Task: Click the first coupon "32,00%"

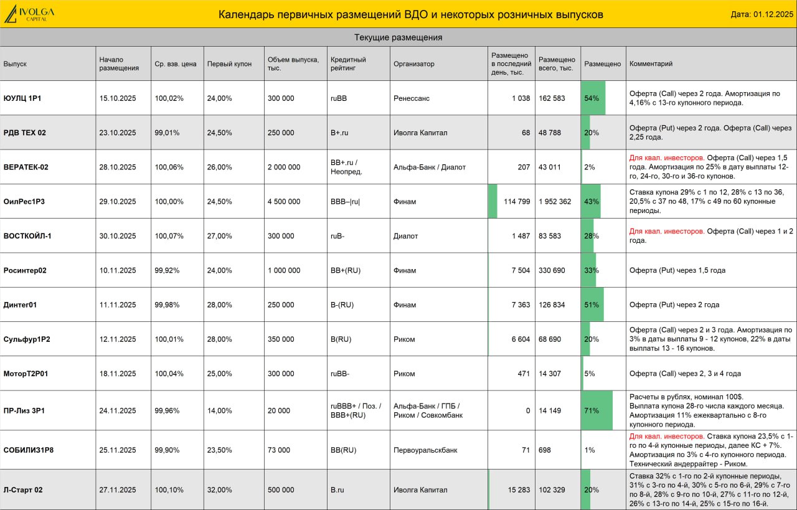Action: pos(220,489)
